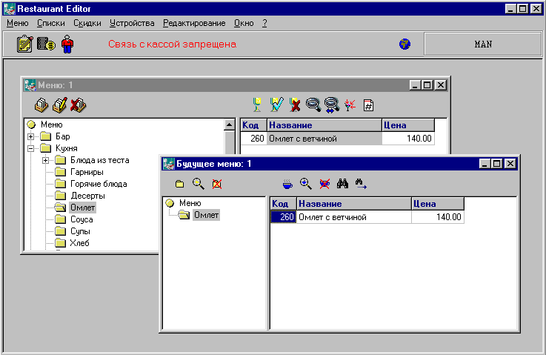Select Соуса folder in tree
Screen dimensions: 546x355
pos(81,219)
